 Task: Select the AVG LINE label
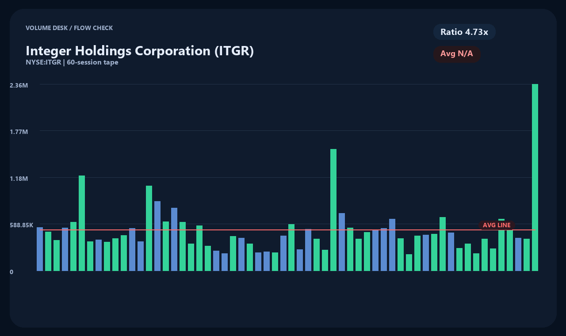[497, 225]
